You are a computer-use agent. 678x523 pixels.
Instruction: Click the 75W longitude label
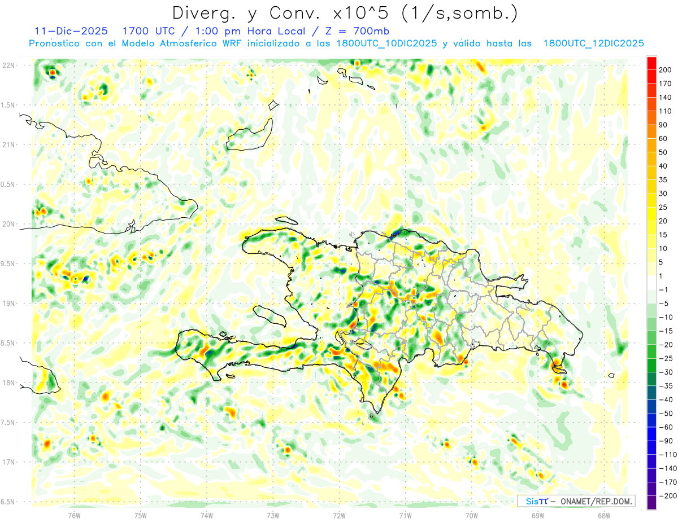coord(141,515)
